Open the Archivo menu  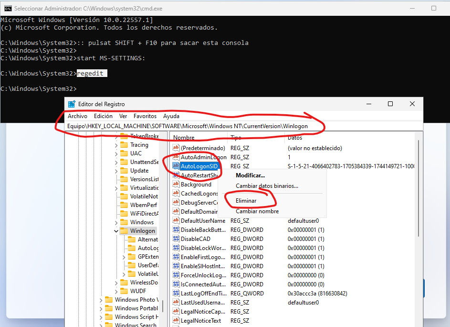point(77,116)
